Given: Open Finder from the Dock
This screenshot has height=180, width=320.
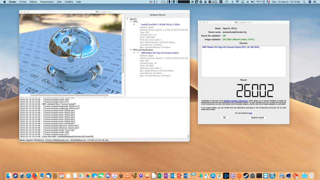Looking at the screenshot, I should click(x=9, y=176).
